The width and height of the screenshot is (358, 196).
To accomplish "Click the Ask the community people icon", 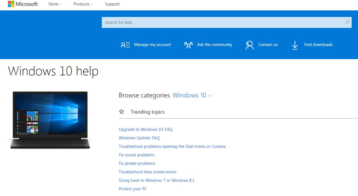I will click(x=188, y=45).
